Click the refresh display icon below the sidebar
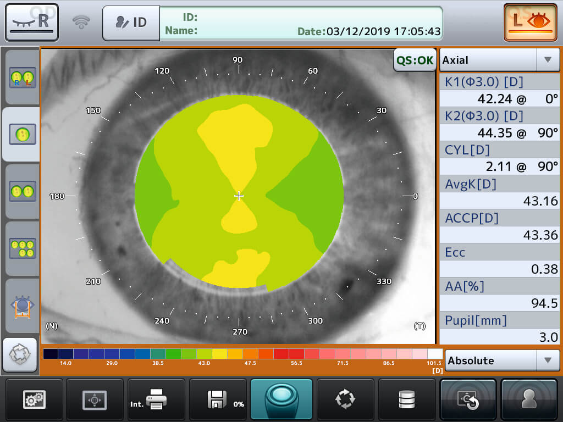Viewport: 563px width, 422px height. 20,354
